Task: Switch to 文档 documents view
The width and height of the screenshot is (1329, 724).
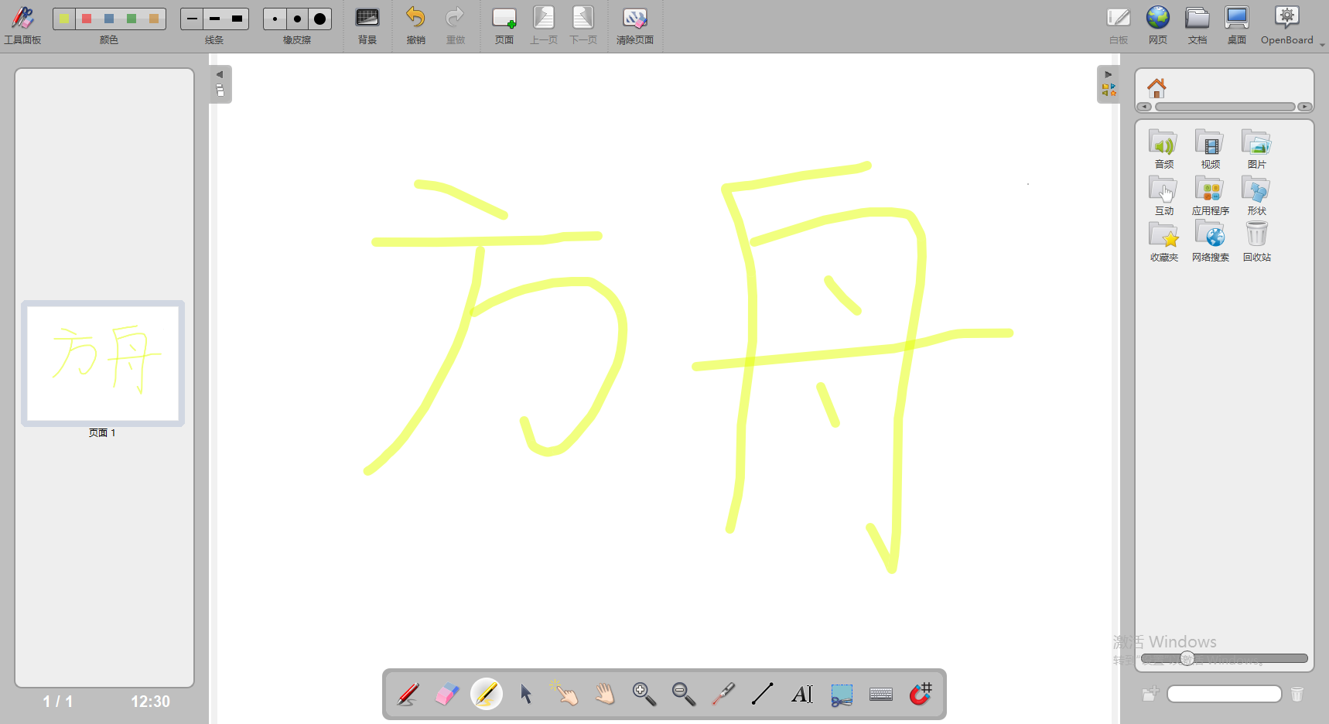Action: (1197, 22)
